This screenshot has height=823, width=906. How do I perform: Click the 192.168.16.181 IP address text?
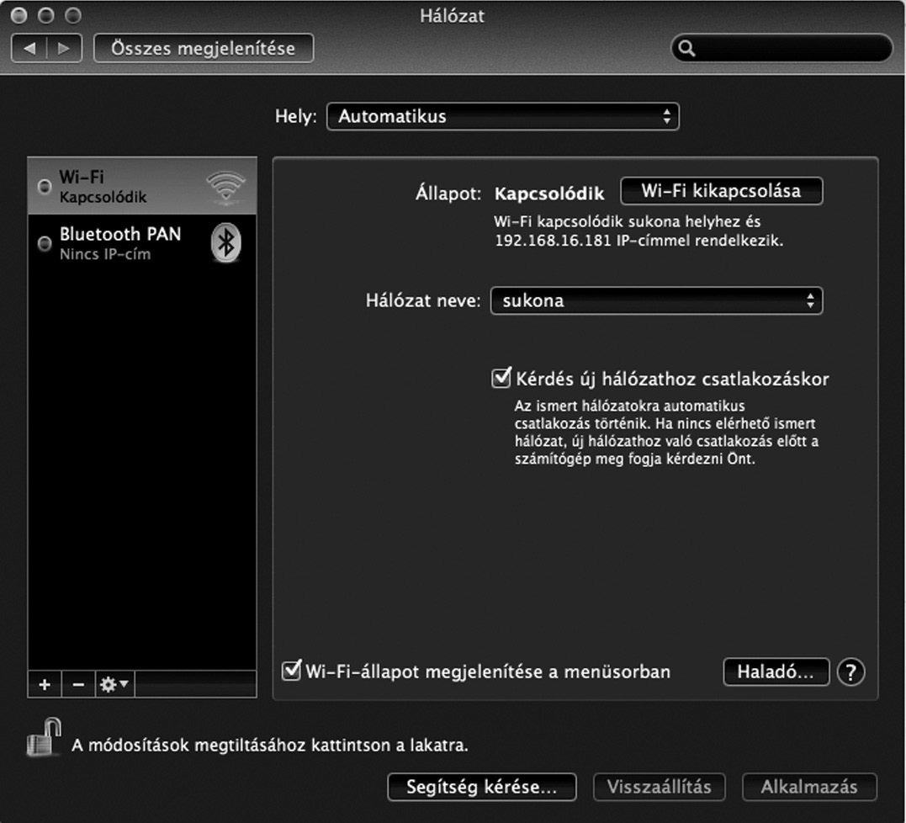[x=553, y=241]
